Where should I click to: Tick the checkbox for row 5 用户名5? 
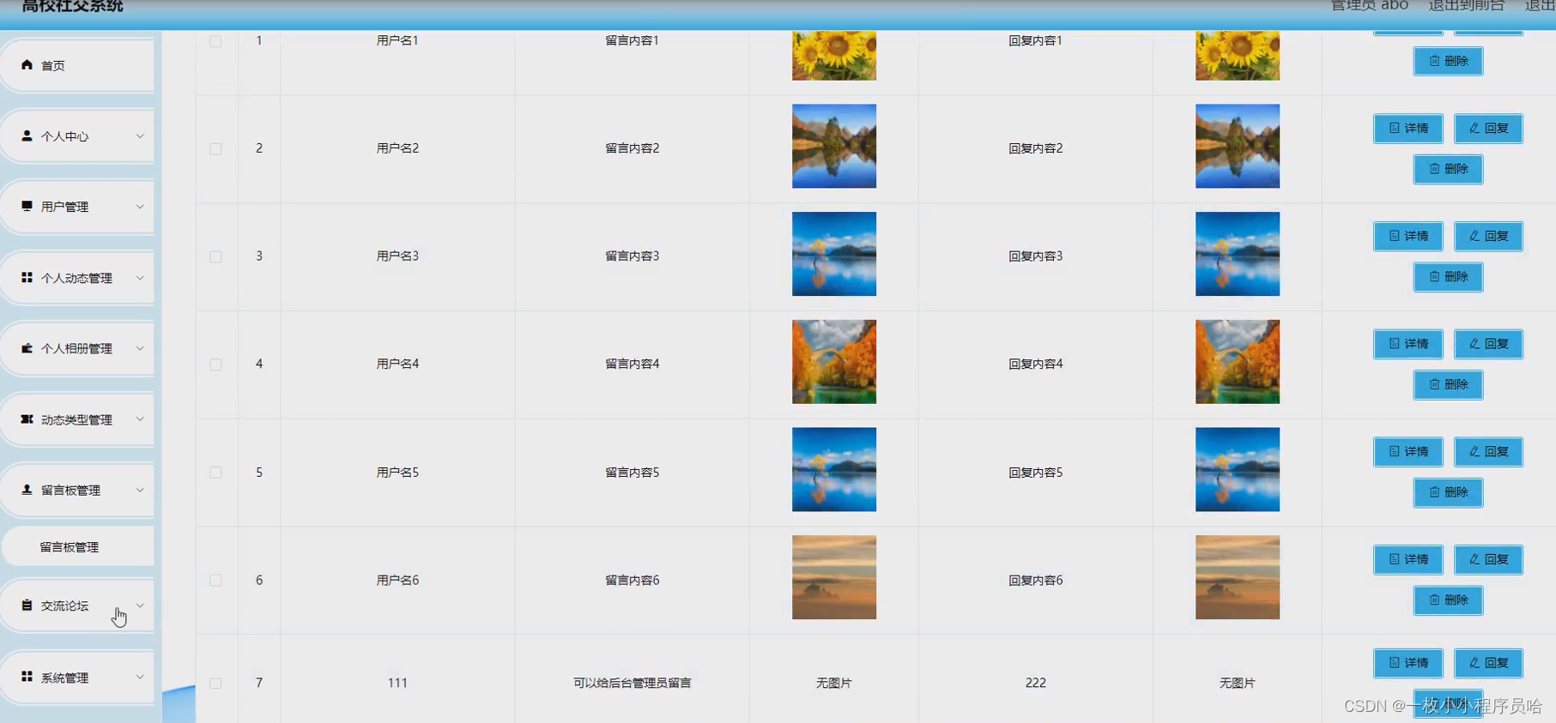[215, 473]
